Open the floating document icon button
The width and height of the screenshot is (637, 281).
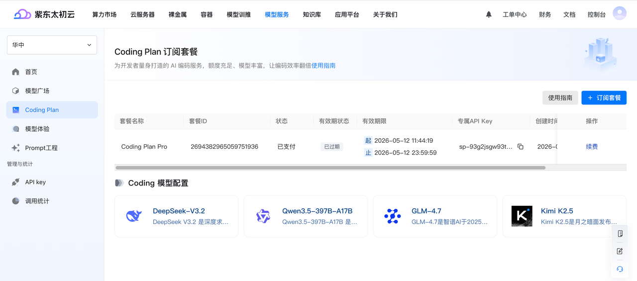620,233
